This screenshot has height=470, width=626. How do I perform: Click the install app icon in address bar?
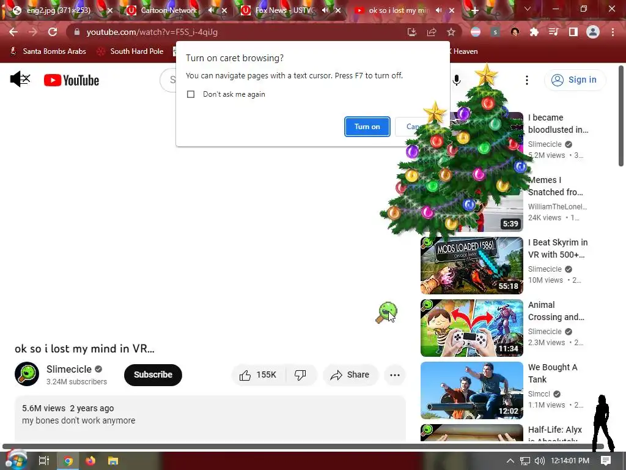[411, 32]
